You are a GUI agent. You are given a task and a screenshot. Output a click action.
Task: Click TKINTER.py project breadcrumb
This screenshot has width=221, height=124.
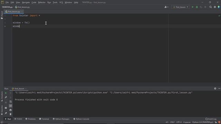7,7
